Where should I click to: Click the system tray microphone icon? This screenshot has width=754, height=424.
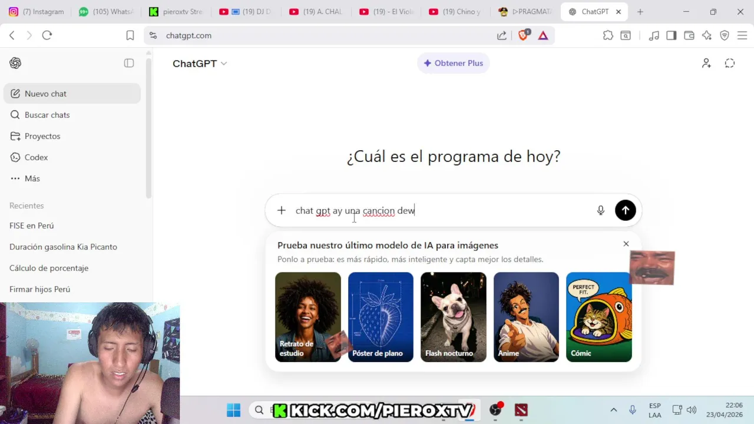tap(633, 410)
